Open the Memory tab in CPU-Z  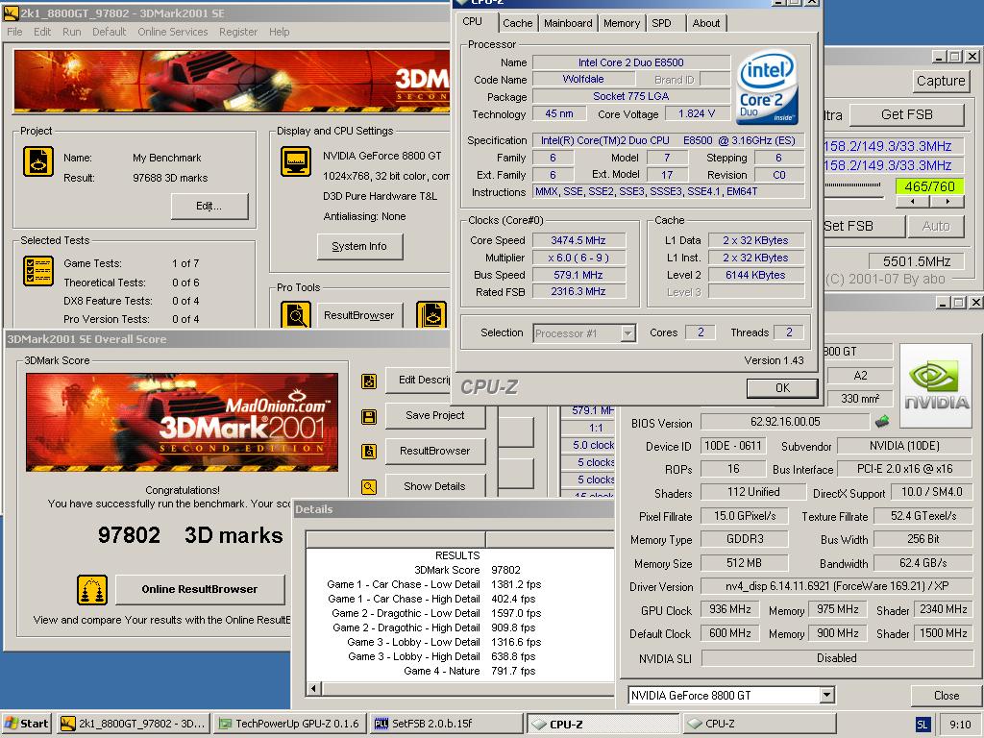[x=622, y=23]
